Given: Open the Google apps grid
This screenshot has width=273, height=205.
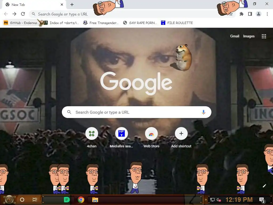Looking at the screenshot, I should pos(264,36).
